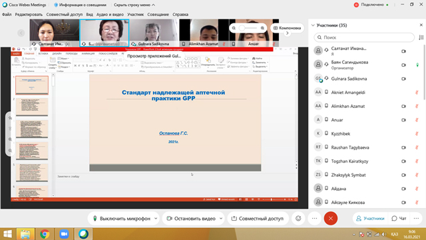Show previous video thumbnails arrow

click(21, 33)
